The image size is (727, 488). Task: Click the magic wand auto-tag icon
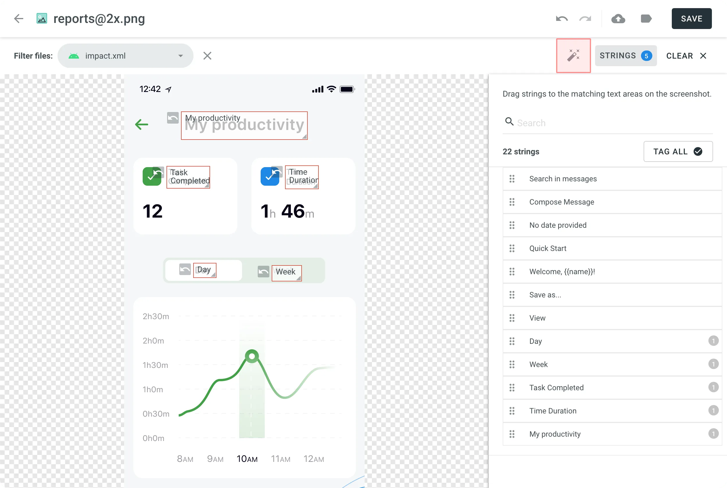[573, 55]
